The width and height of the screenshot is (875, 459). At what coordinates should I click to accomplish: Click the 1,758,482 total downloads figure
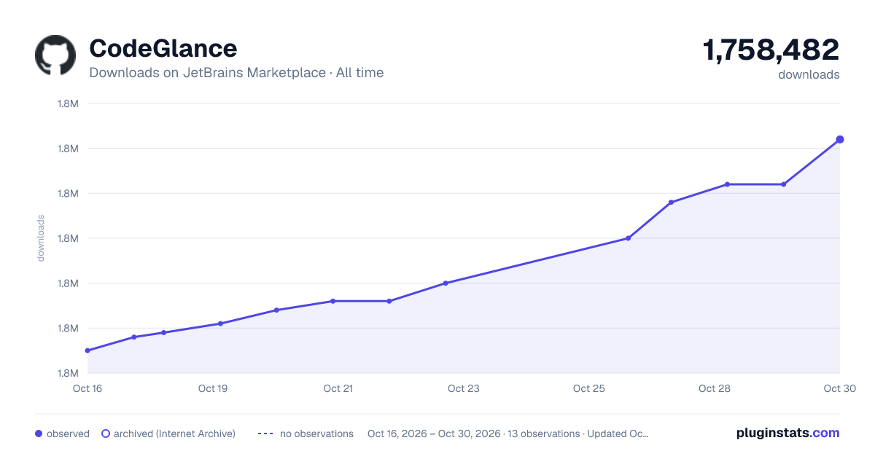(771, 50)
